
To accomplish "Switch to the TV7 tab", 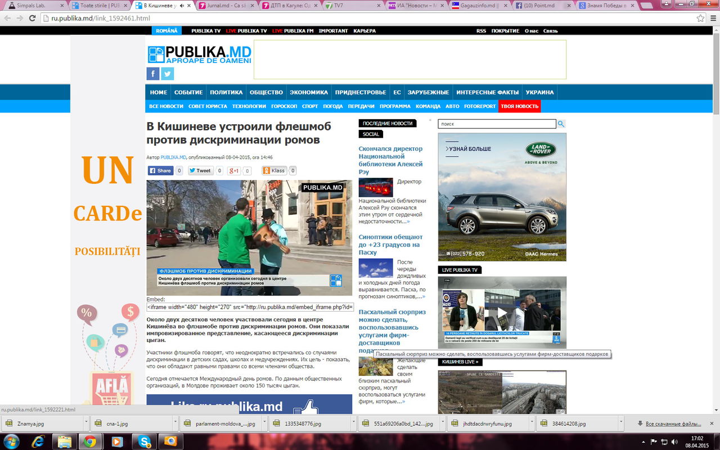I will pos(352,6).
